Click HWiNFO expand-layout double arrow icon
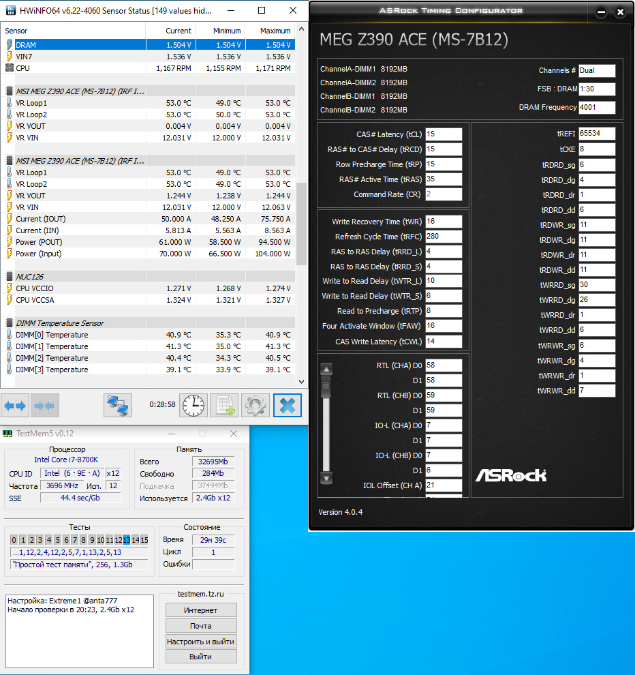Viewport: 635px width, 675px height. 14,406
